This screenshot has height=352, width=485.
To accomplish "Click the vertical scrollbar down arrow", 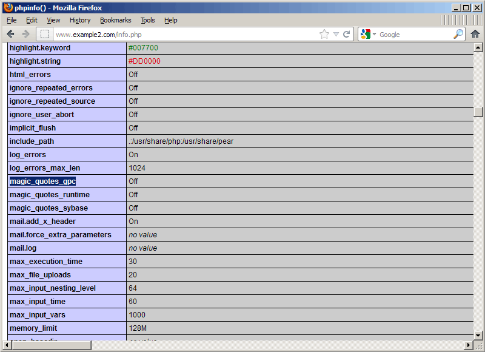I will click(x=478, y=335).
